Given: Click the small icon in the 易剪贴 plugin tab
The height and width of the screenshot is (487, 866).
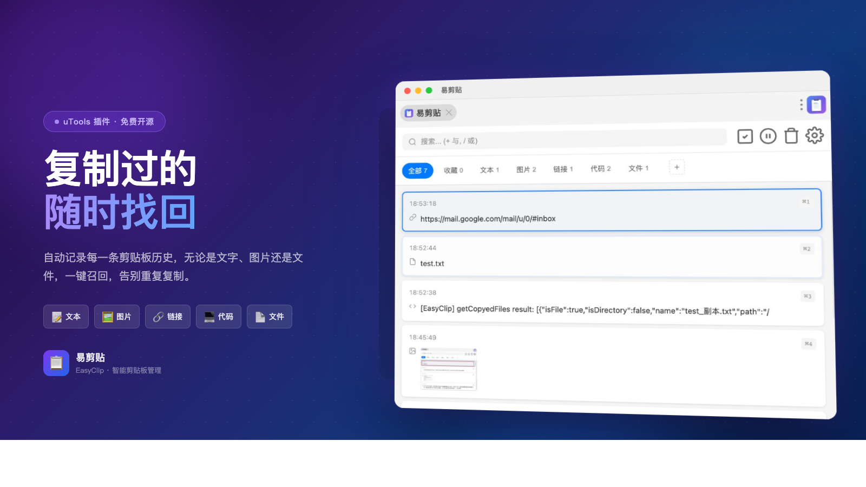Looking at the screenshot, I should click(409, 114).
